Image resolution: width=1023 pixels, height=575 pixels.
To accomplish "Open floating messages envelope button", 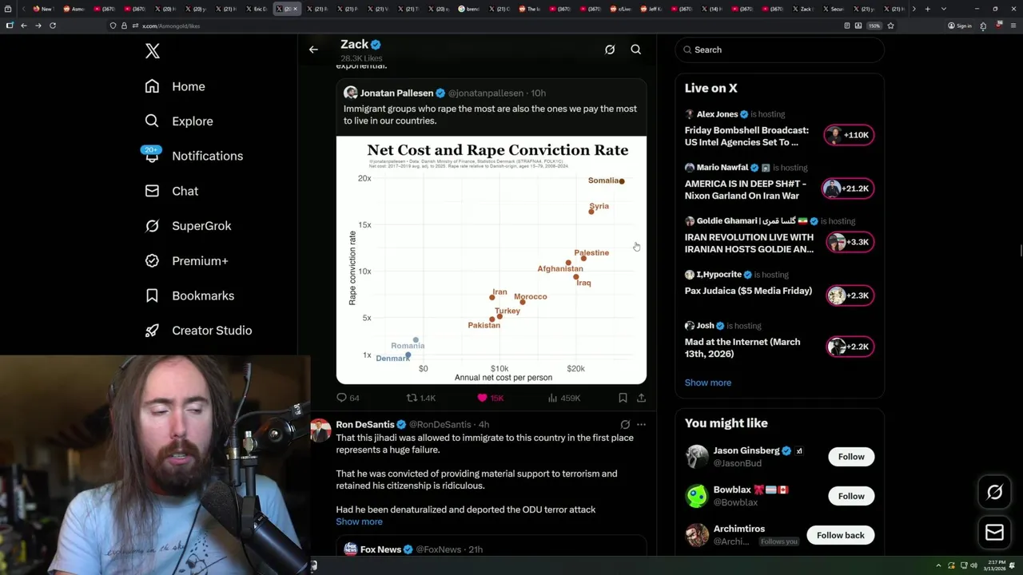I will tap(994, 533).
